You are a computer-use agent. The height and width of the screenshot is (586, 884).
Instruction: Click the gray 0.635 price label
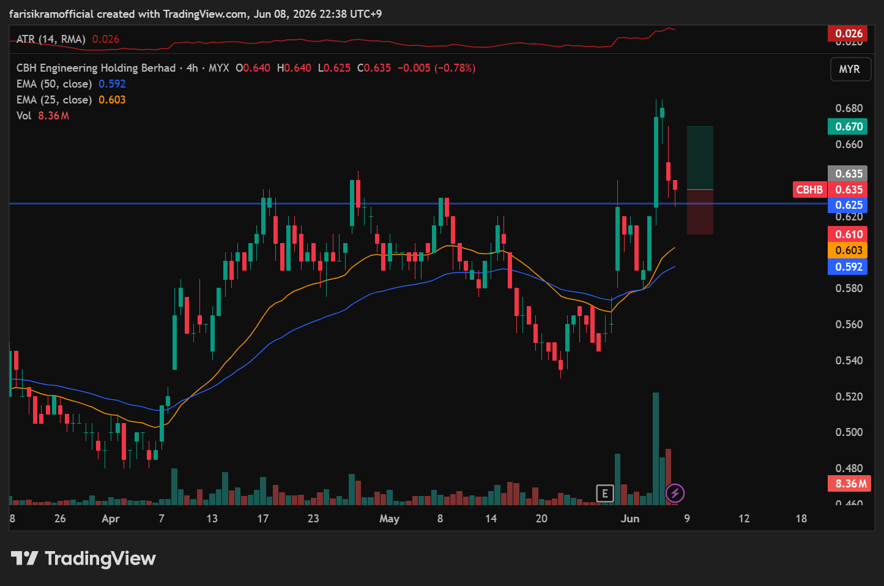coord(849,174)
